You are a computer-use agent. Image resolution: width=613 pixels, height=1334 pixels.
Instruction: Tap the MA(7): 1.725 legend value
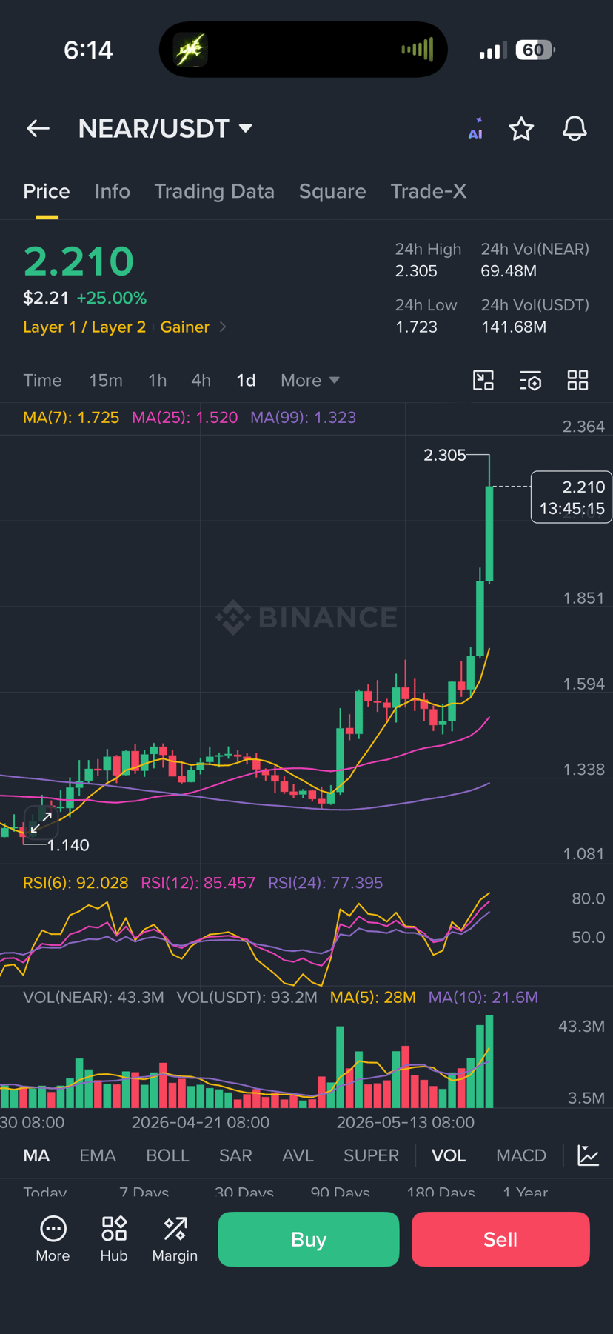[x=71, y=417]
